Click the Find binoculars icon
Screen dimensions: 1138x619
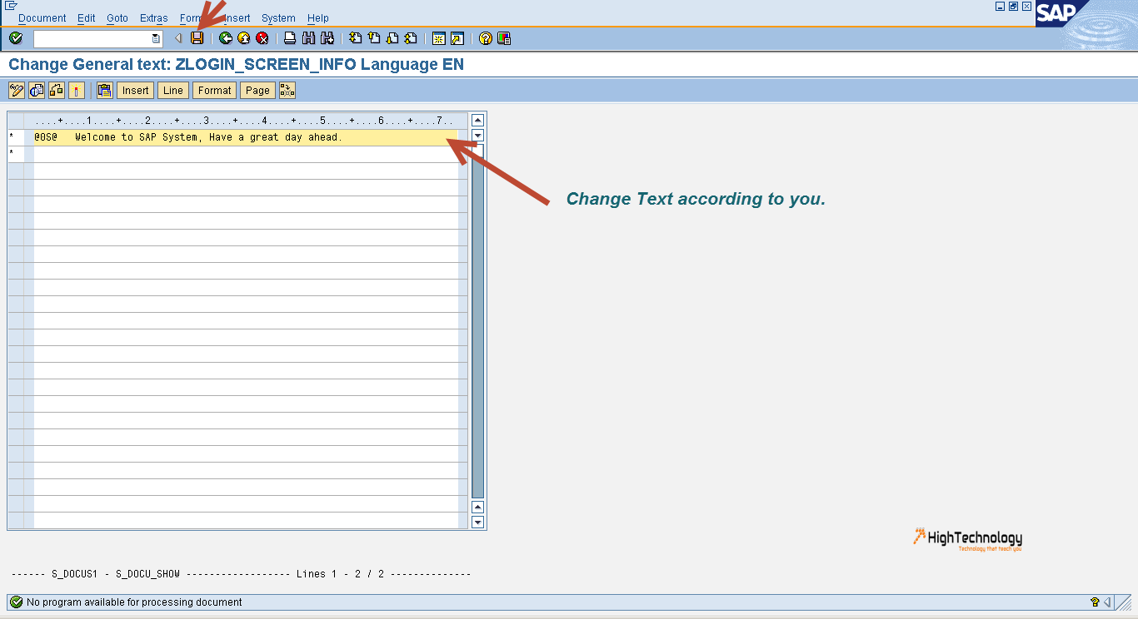click(x=309, y=38)
